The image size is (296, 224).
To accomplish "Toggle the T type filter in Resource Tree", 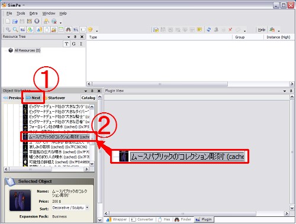I will [x=66, y=44].
